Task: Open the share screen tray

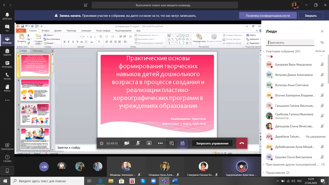Action: pyautogui.click(x=149, y=143)
